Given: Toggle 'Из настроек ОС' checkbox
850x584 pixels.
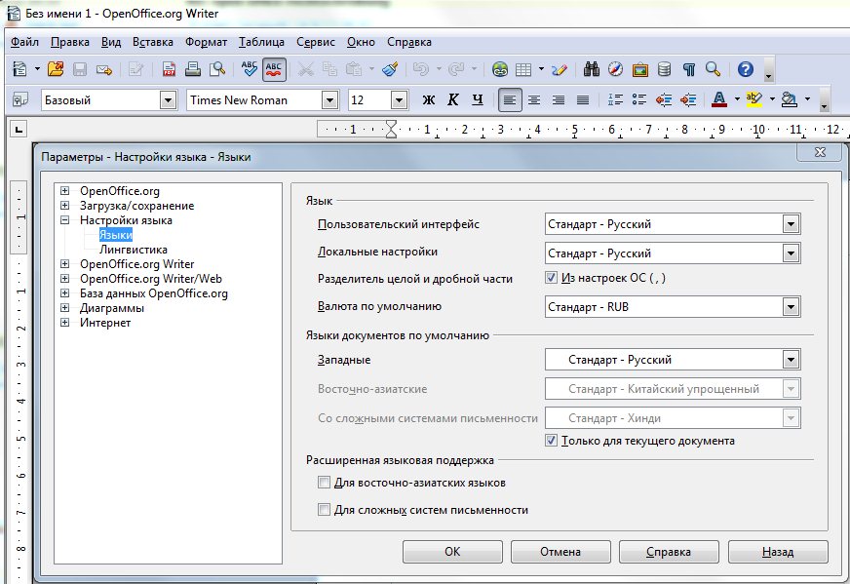Looking at the screenshot, I should coord(551,278).
